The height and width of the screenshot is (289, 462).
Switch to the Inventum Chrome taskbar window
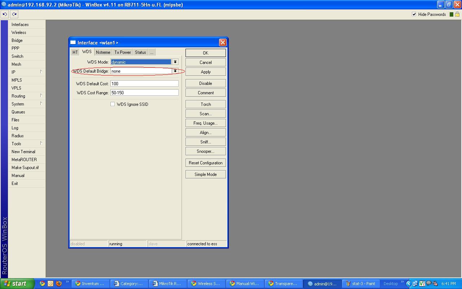pyautogui.click(x=90, y=284)
